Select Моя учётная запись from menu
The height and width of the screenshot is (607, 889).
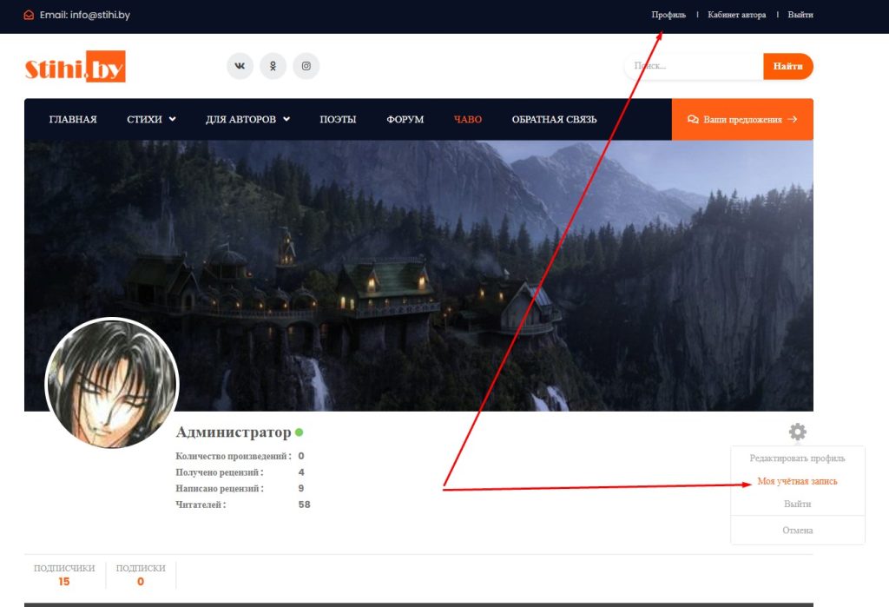[x=797, y=481]
